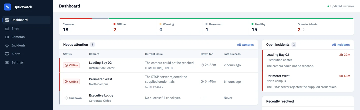Click the Needs attention count badge 3
Image resolution: width=360 pixels, height=110 pixels.
point(92,45)
